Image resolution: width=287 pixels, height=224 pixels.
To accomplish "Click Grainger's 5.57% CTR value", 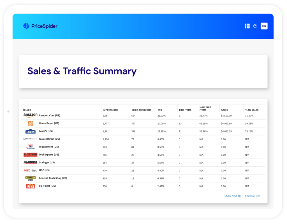I will 161,163.
